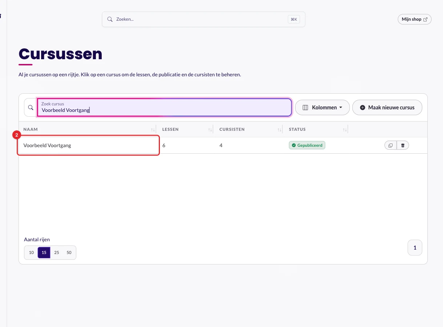The height and width of the screenshot is (327, 443).
Task: Click the Gepubliceerd status badge
Action: tap(307, 145)
